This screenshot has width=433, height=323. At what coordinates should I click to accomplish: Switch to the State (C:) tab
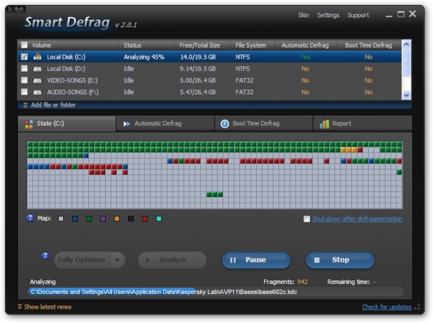[x=67, y=124]
